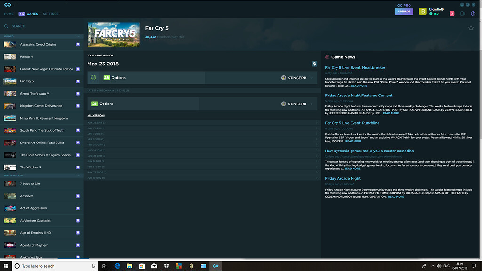Open notifications showing the red 2 badge

point(452,13)
